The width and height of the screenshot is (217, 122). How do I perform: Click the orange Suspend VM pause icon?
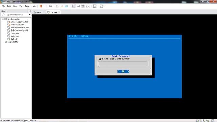point(41,6)
